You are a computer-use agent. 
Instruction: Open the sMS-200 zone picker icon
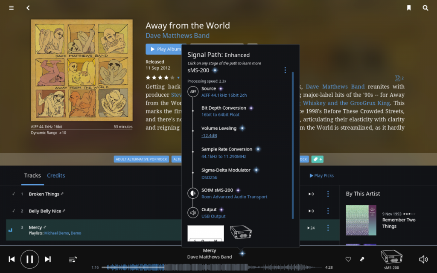[x=392, y=257]
